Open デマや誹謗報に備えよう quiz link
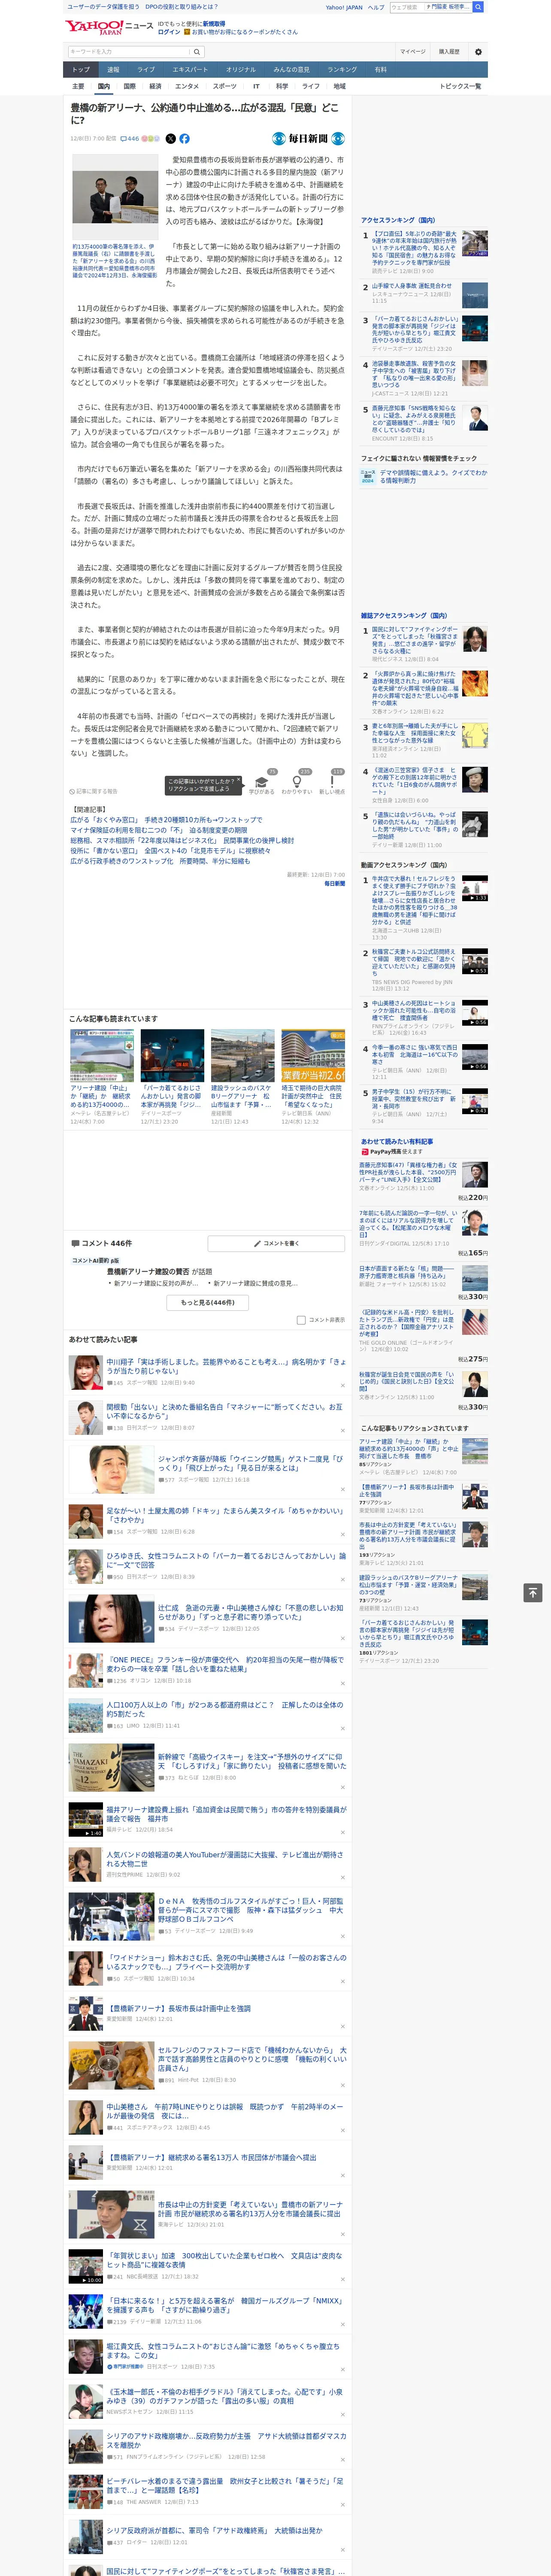 coord(433,476)
